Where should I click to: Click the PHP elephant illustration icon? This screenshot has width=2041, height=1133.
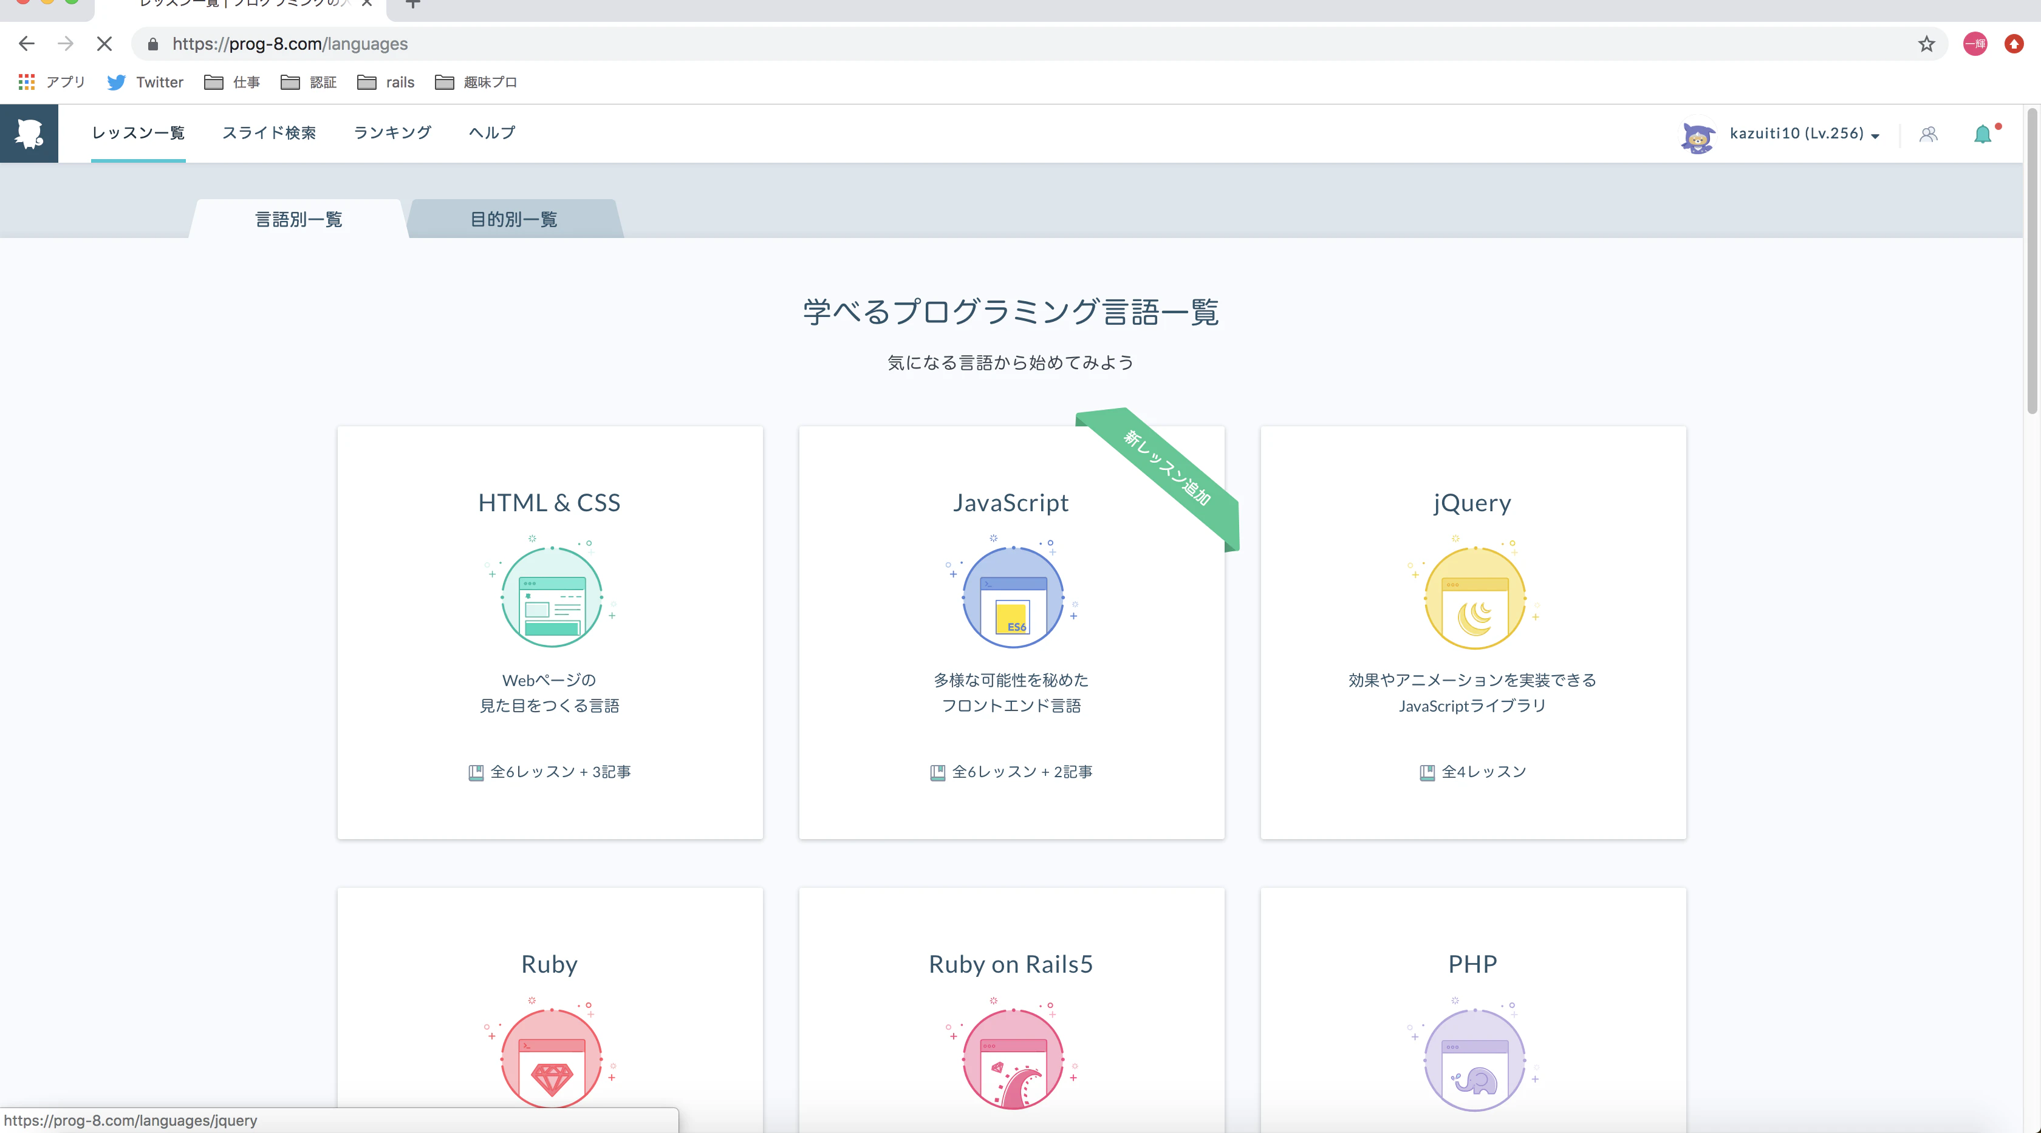click(1474, 1055)
